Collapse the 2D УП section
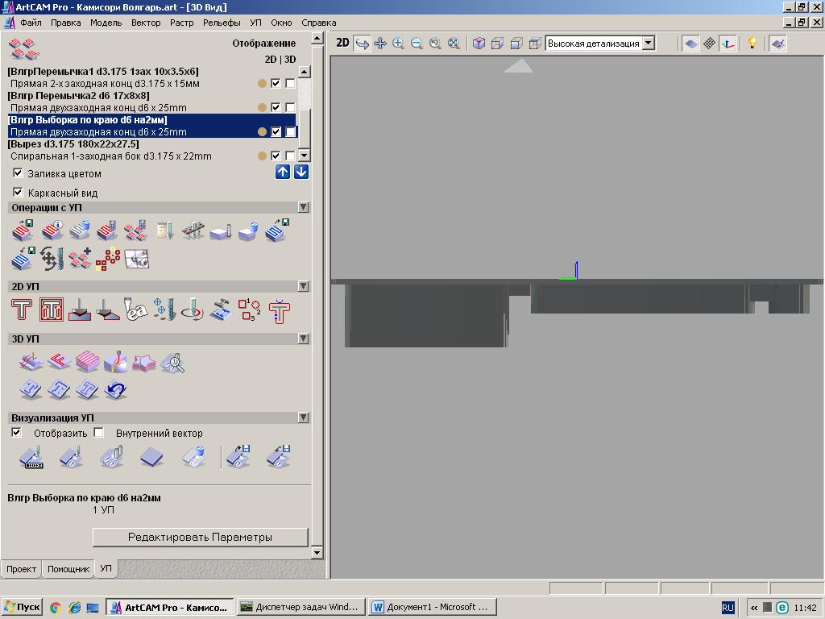The image size is (825, 619). click(303, 286)
